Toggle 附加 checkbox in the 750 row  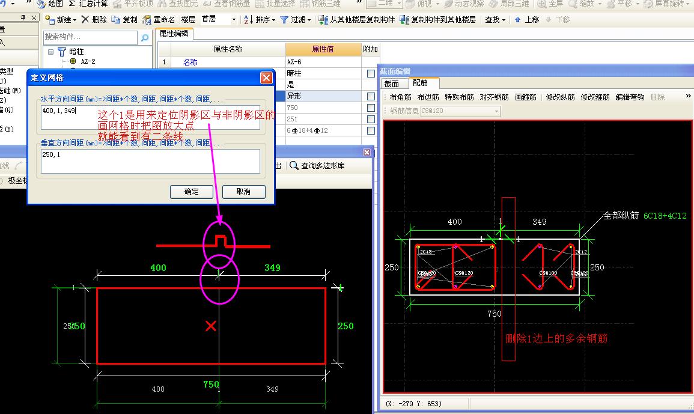[371, 108]
